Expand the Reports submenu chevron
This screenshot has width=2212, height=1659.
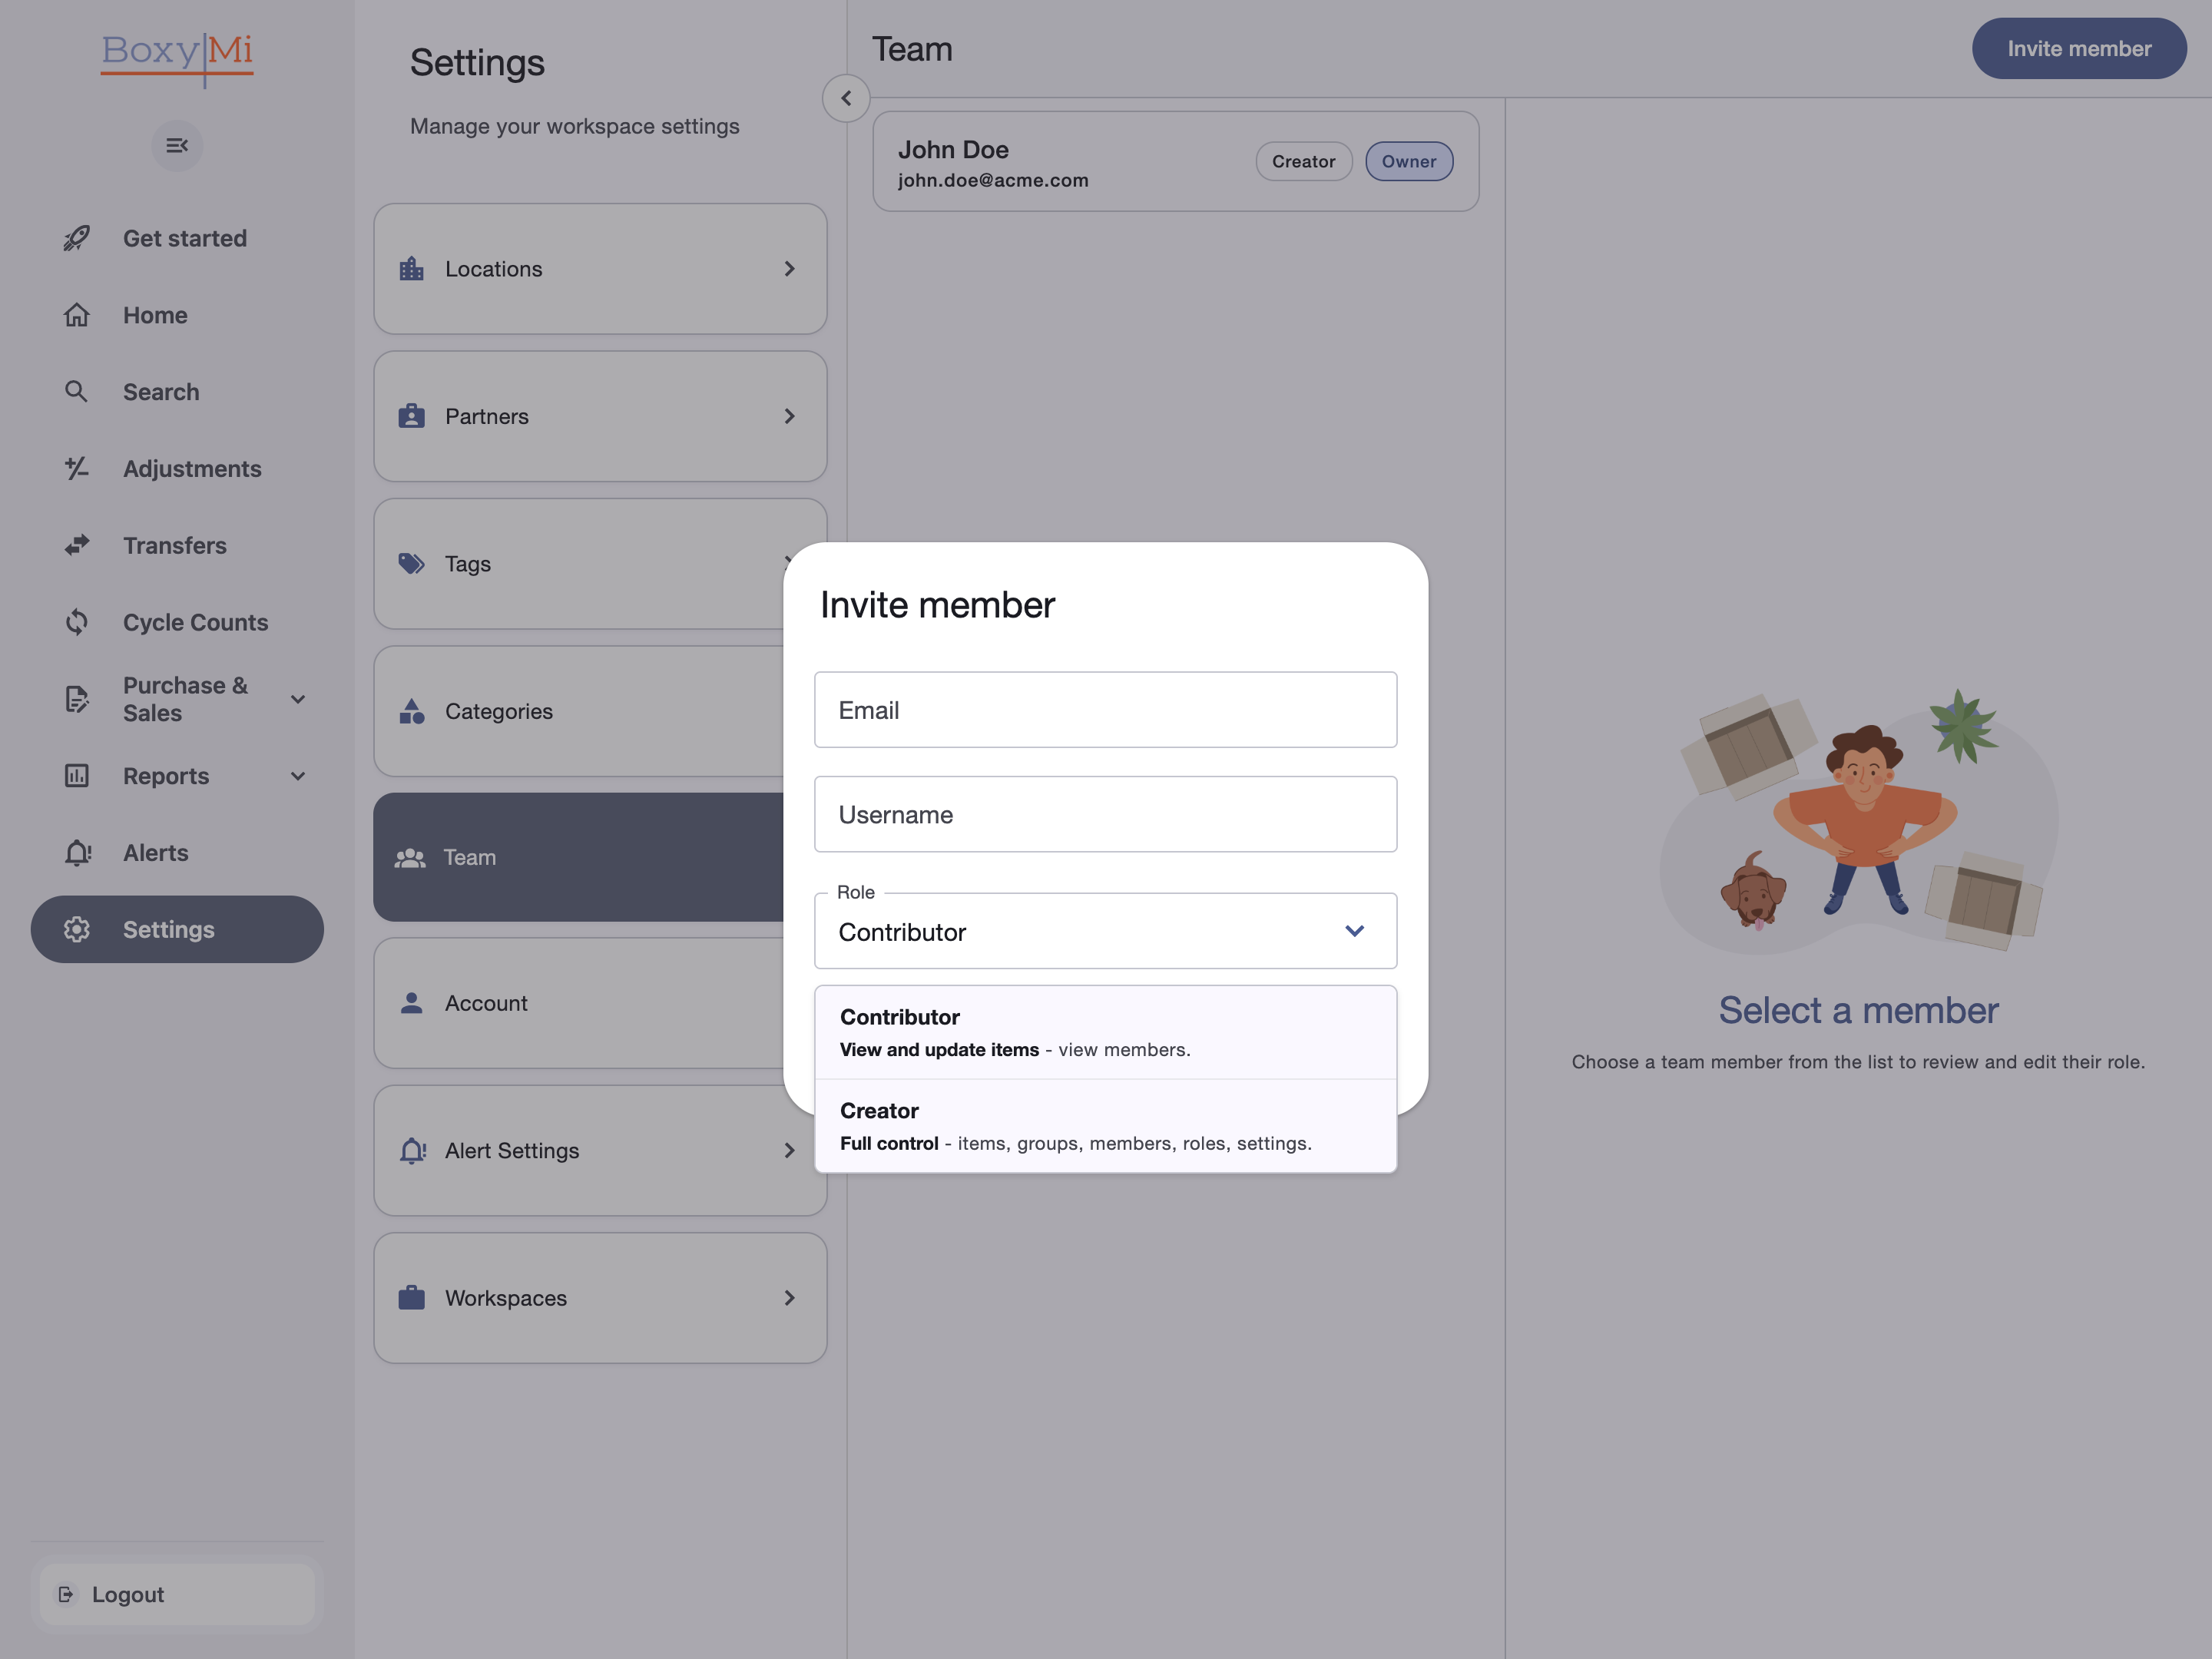(x=298, y=776)
